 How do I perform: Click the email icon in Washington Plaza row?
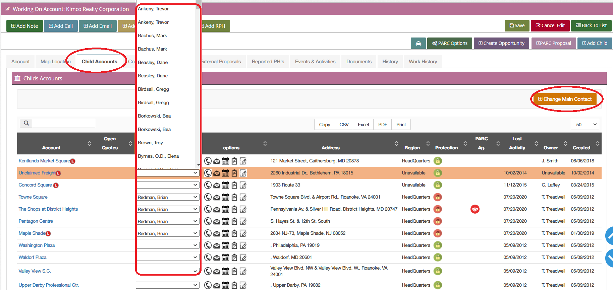click(x=217, y=246)
